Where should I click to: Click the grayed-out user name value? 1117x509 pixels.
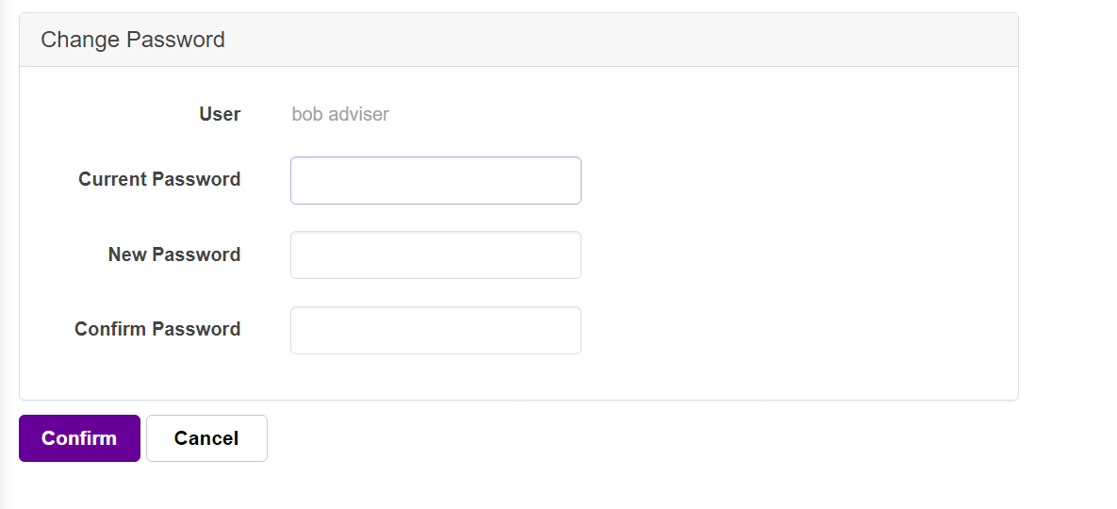tap(340, 114)
